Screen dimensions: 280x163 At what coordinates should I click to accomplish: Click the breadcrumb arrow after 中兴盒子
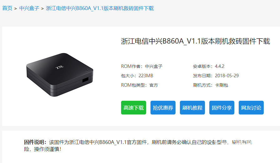tap(43, 8)
